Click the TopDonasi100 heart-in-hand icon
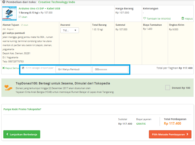The width and height of the screenshot is (195, 145). pos(8,88)
